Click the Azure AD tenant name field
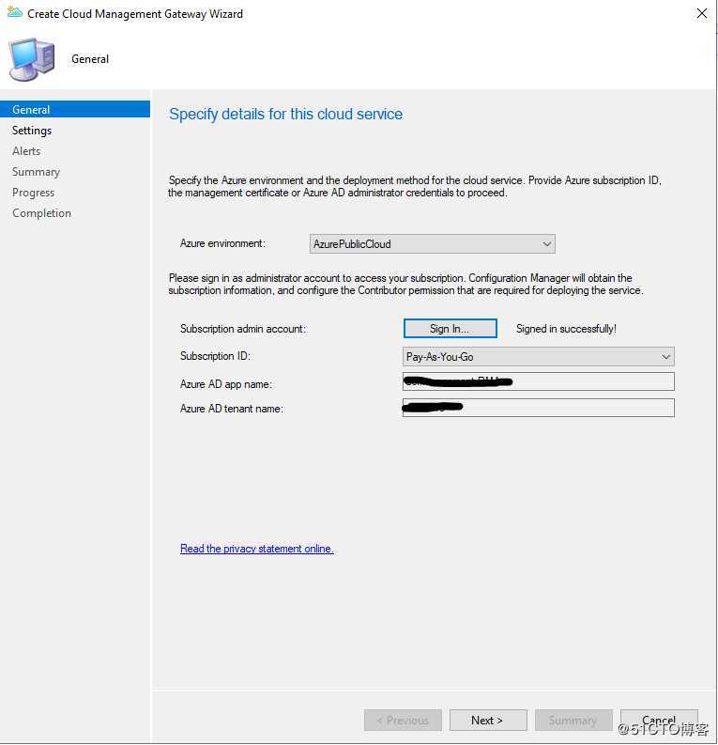Screen dimensions: 718x745 [x=538, y=408]
